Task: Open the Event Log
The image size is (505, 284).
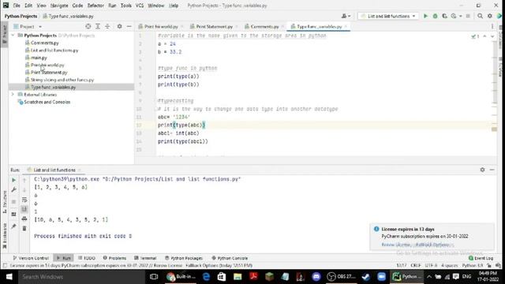Action: pyautogui.click(x=481, y=258)
